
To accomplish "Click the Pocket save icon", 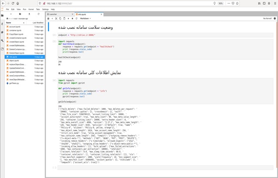I will pyautogui.click(x=233, y=3).
